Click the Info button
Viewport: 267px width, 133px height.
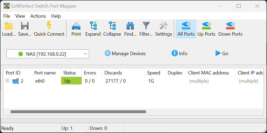tap(179, 54)
